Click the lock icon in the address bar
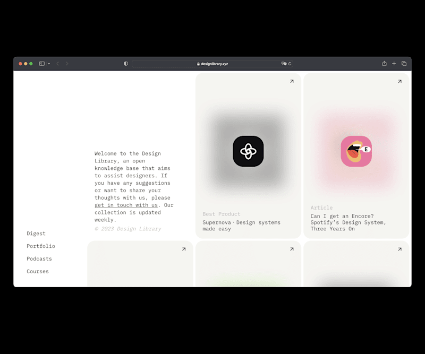 click(198, 64)
